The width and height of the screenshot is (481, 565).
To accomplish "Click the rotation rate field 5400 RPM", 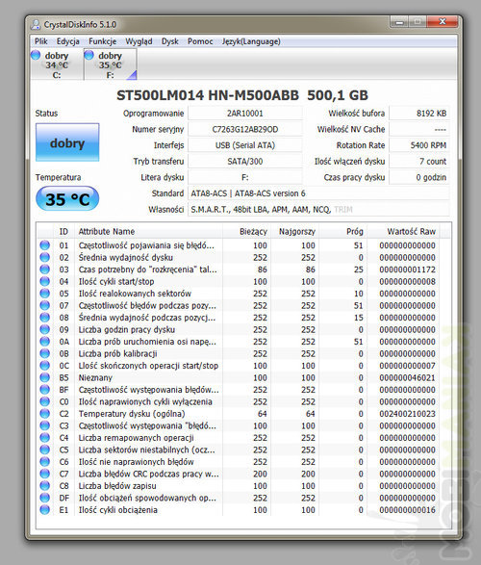I will point(419,145).
